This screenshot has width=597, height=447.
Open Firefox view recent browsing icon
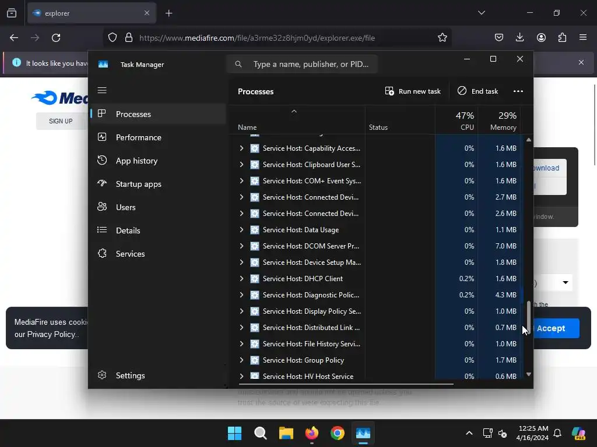12,13
